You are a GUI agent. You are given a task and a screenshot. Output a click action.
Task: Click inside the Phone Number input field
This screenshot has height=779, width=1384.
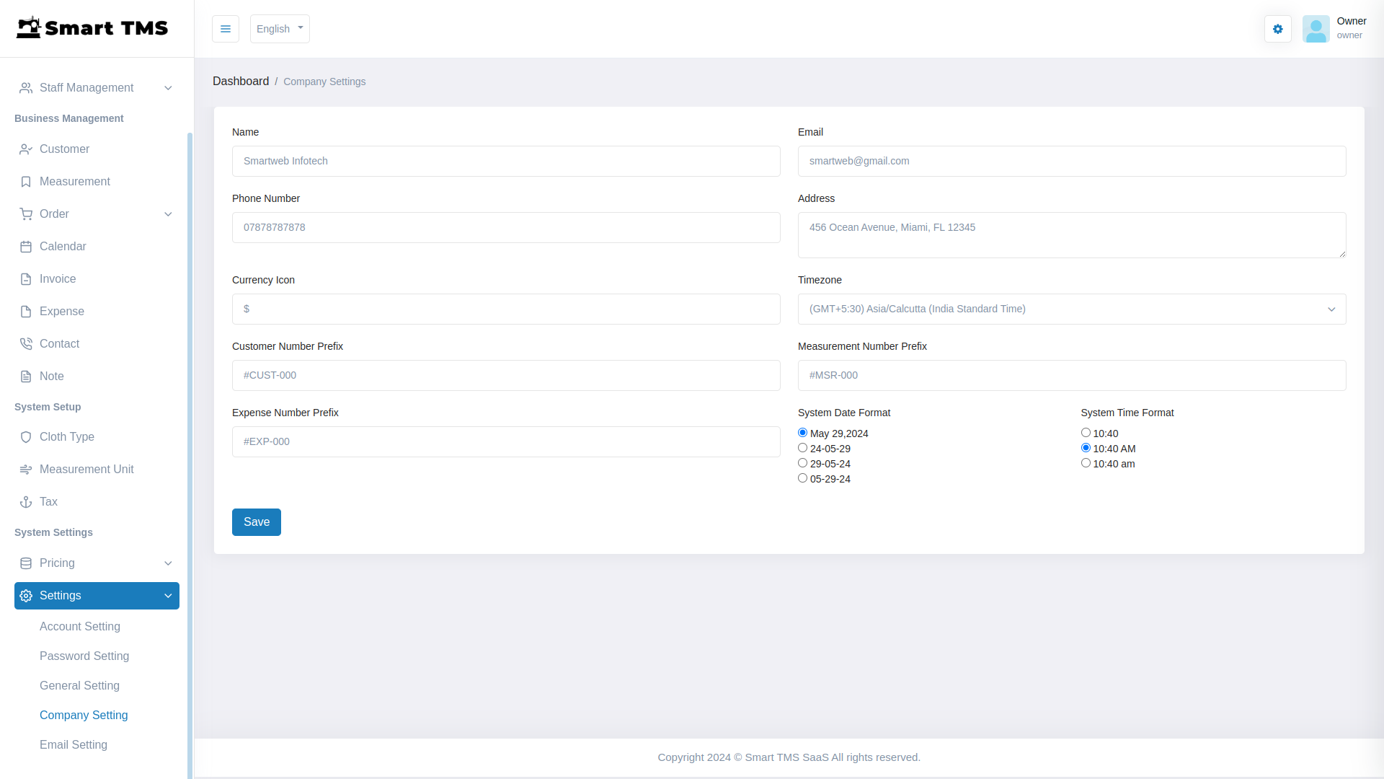point(505,227)
